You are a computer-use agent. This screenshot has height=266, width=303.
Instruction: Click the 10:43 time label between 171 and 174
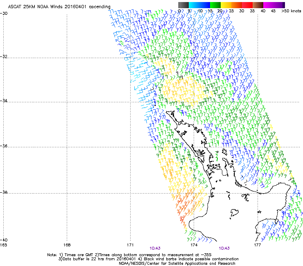[155, 248]
